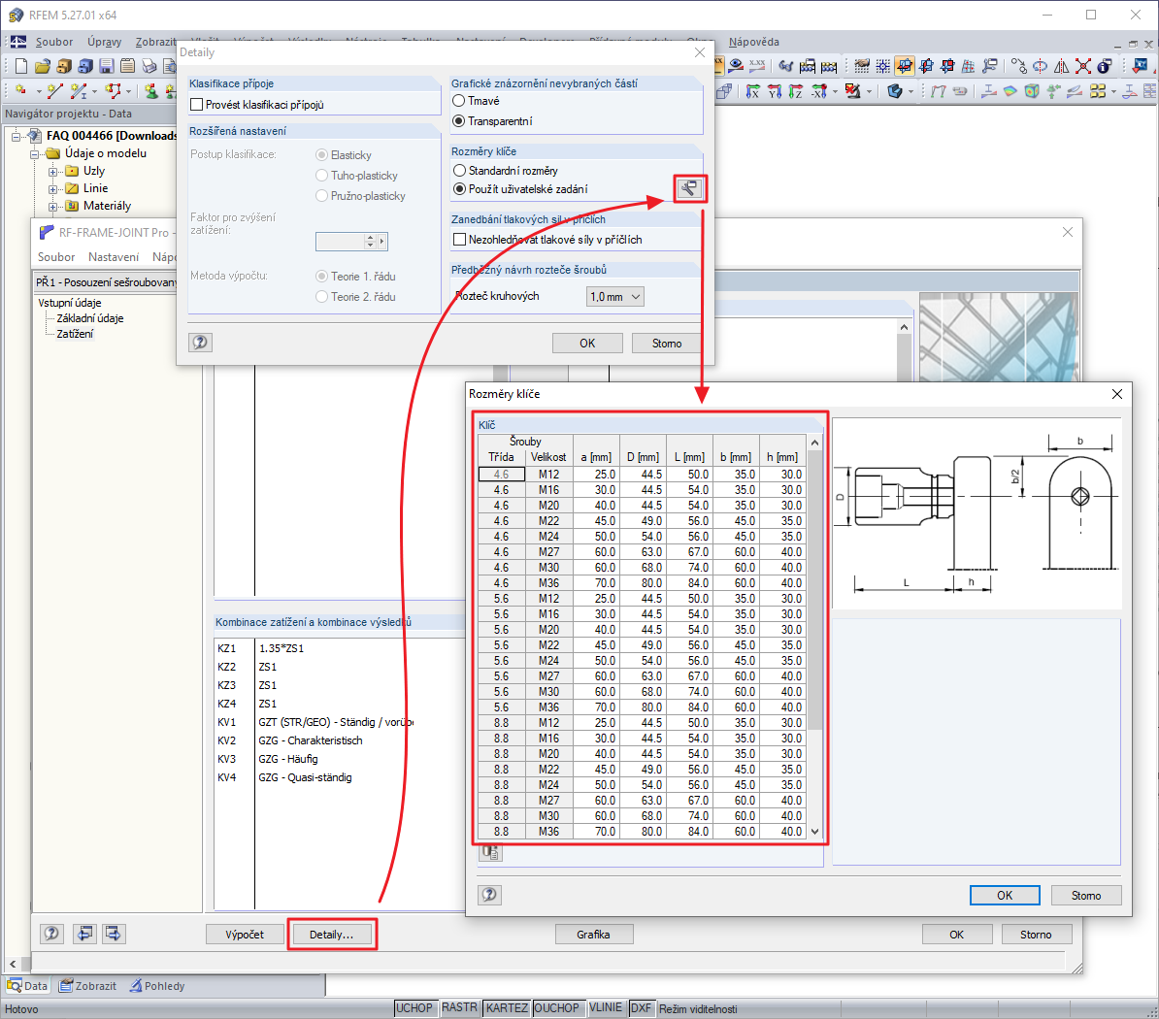Open dropdown arrow next to rendering solid icon
This screenshot has width=1159, height=1019.
(x=911, y=91)
